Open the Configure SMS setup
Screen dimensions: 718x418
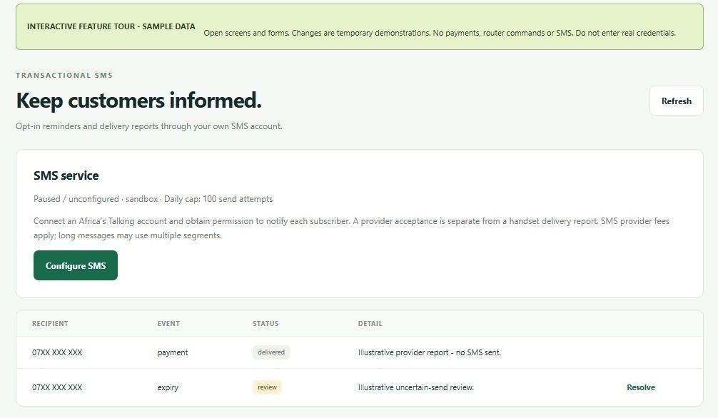pos(76,265)
